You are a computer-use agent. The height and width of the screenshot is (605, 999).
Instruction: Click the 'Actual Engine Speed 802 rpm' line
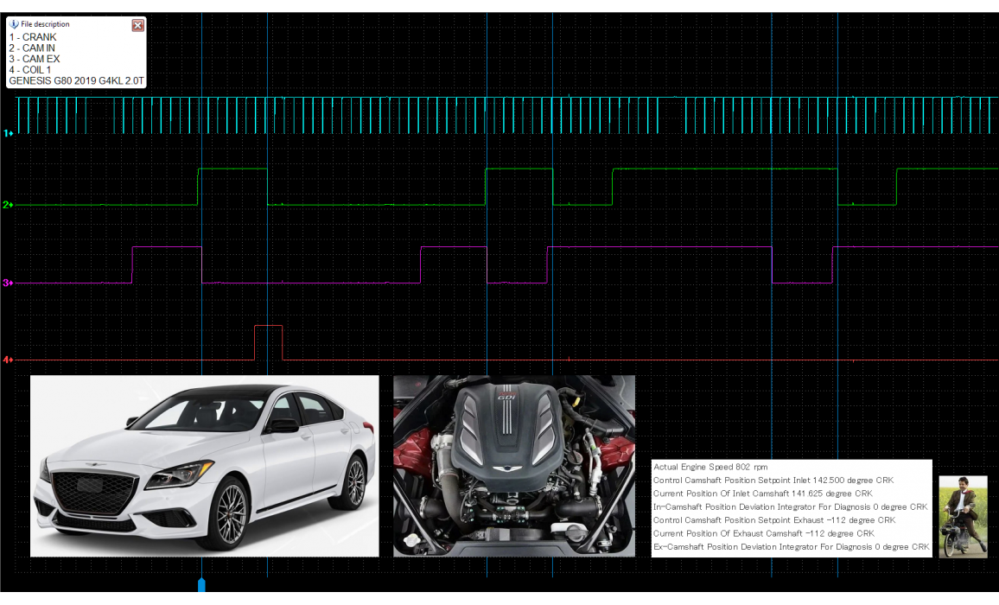[x=709, y=467]
